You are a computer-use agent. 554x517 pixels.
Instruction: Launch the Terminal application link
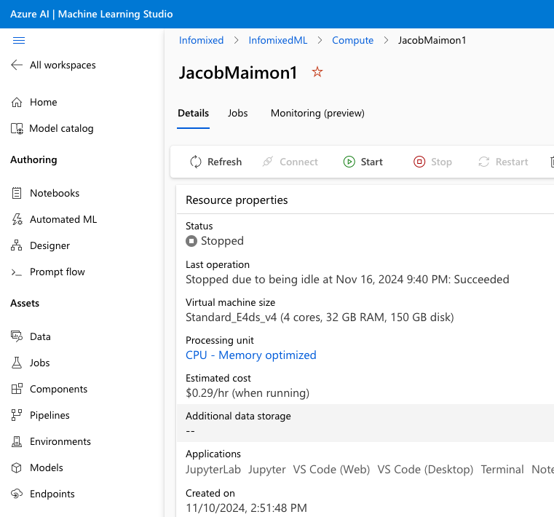[502, 470]
